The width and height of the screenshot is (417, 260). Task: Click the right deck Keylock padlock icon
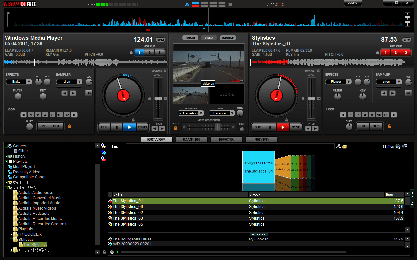[319, 71]
